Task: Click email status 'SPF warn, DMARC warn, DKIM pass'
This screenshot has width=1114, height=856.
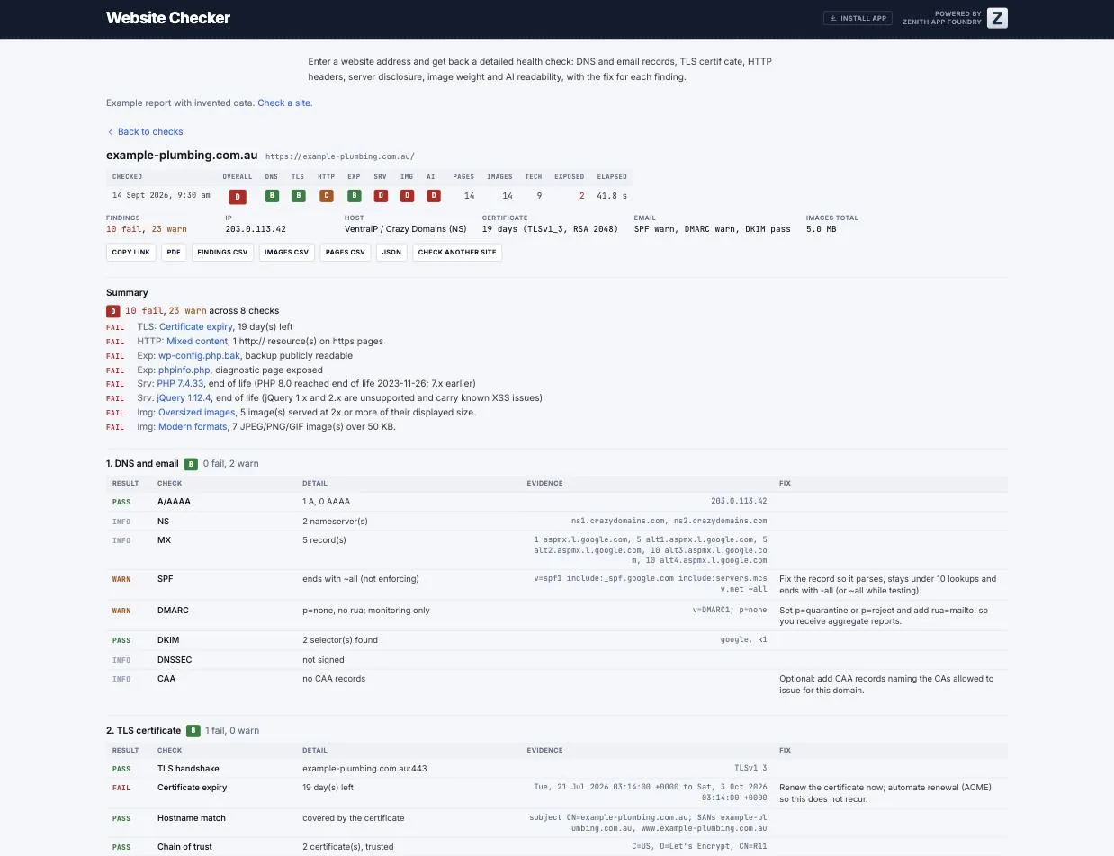Action: 712,229
